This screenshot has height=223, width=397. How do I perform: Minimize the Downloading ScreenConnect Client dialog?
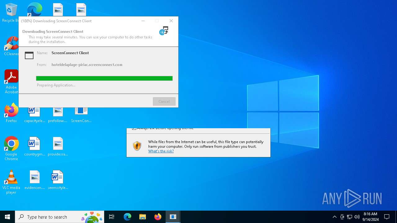[143, 21]
